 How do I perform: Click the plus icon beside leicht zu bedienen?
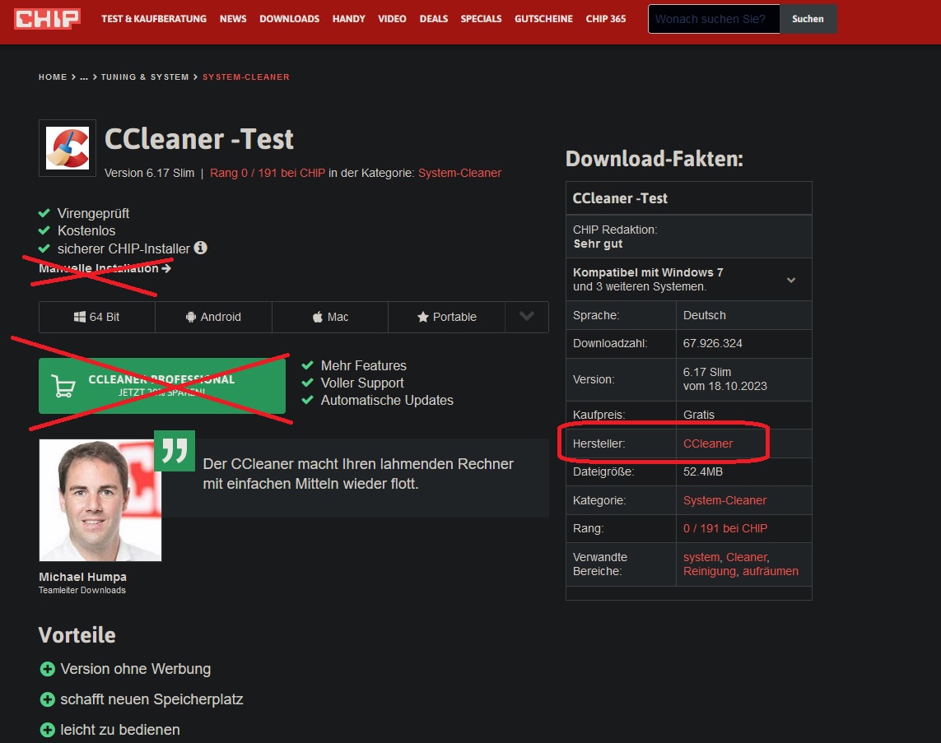pos(47,730)
